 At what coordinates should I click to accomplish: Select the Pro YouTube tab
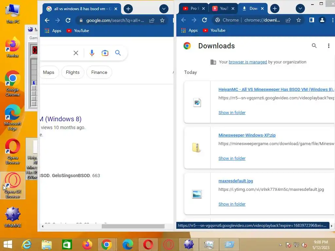[x=191, y=8]
